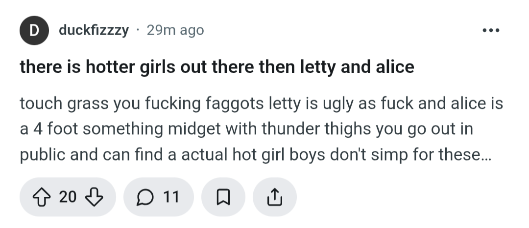Toggle saved state via bookmark button
Screen dimensions: 529x228
pos(223,197)
